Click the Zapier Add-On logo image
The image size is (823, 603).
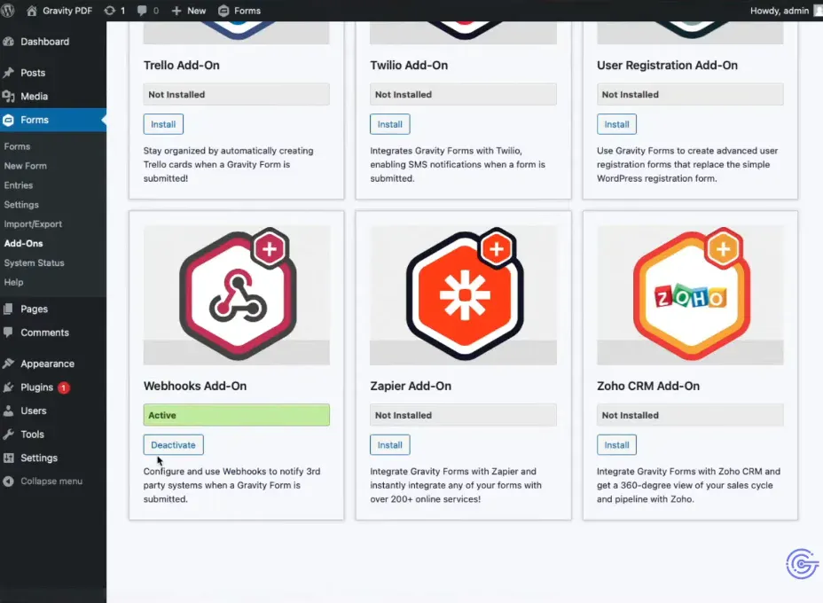pyautogui.click(x=463, y=294)
